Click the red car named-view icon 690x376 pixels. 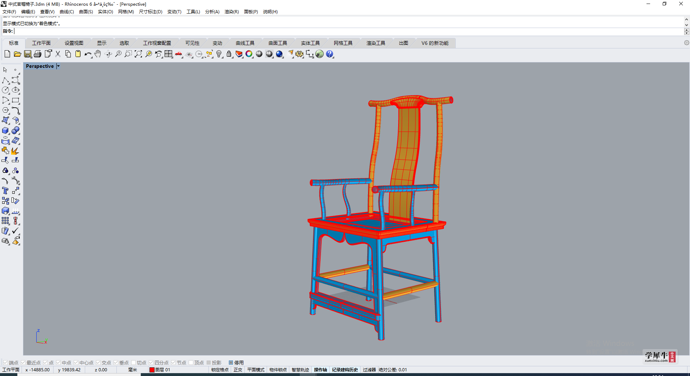click(179, 54)
